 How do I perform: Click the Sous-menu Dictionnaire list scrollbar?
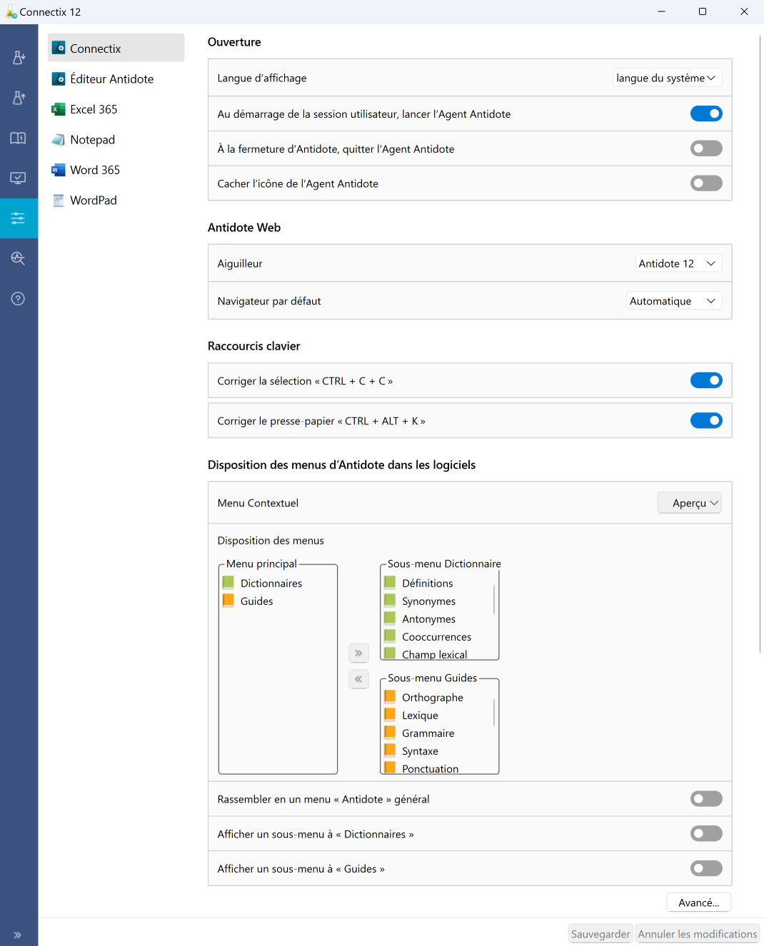[494, 599]
